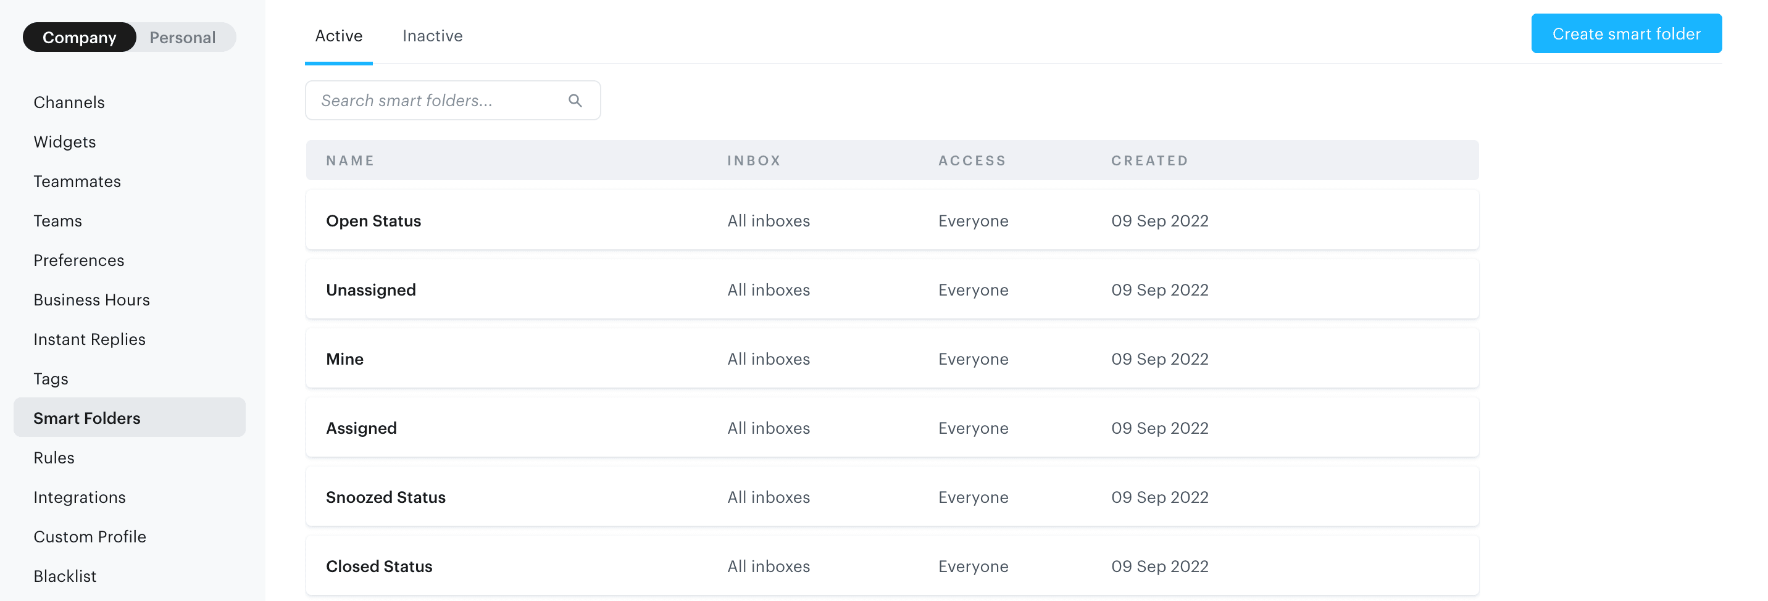
Task: Open the Blacklist settings page
Action: point(65,576)
